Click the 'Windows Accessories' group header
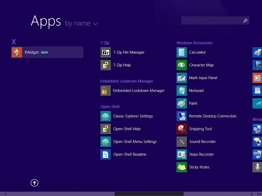The image size is (262, 196). (194, 43)
